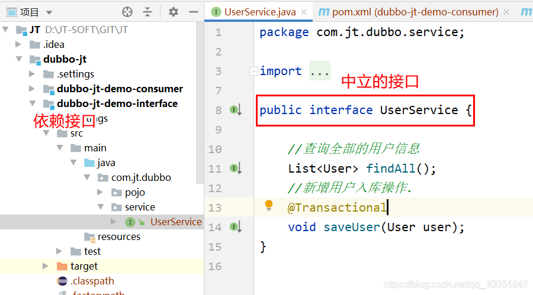Click the project tree vertical scrollbar
This screenshot has width=533, height=295.
(200, 103)
